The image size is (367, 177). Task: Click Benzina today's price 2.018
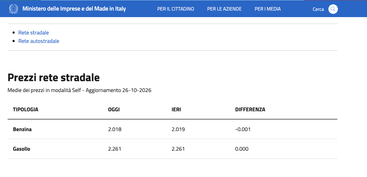click(x=115, y=129)
